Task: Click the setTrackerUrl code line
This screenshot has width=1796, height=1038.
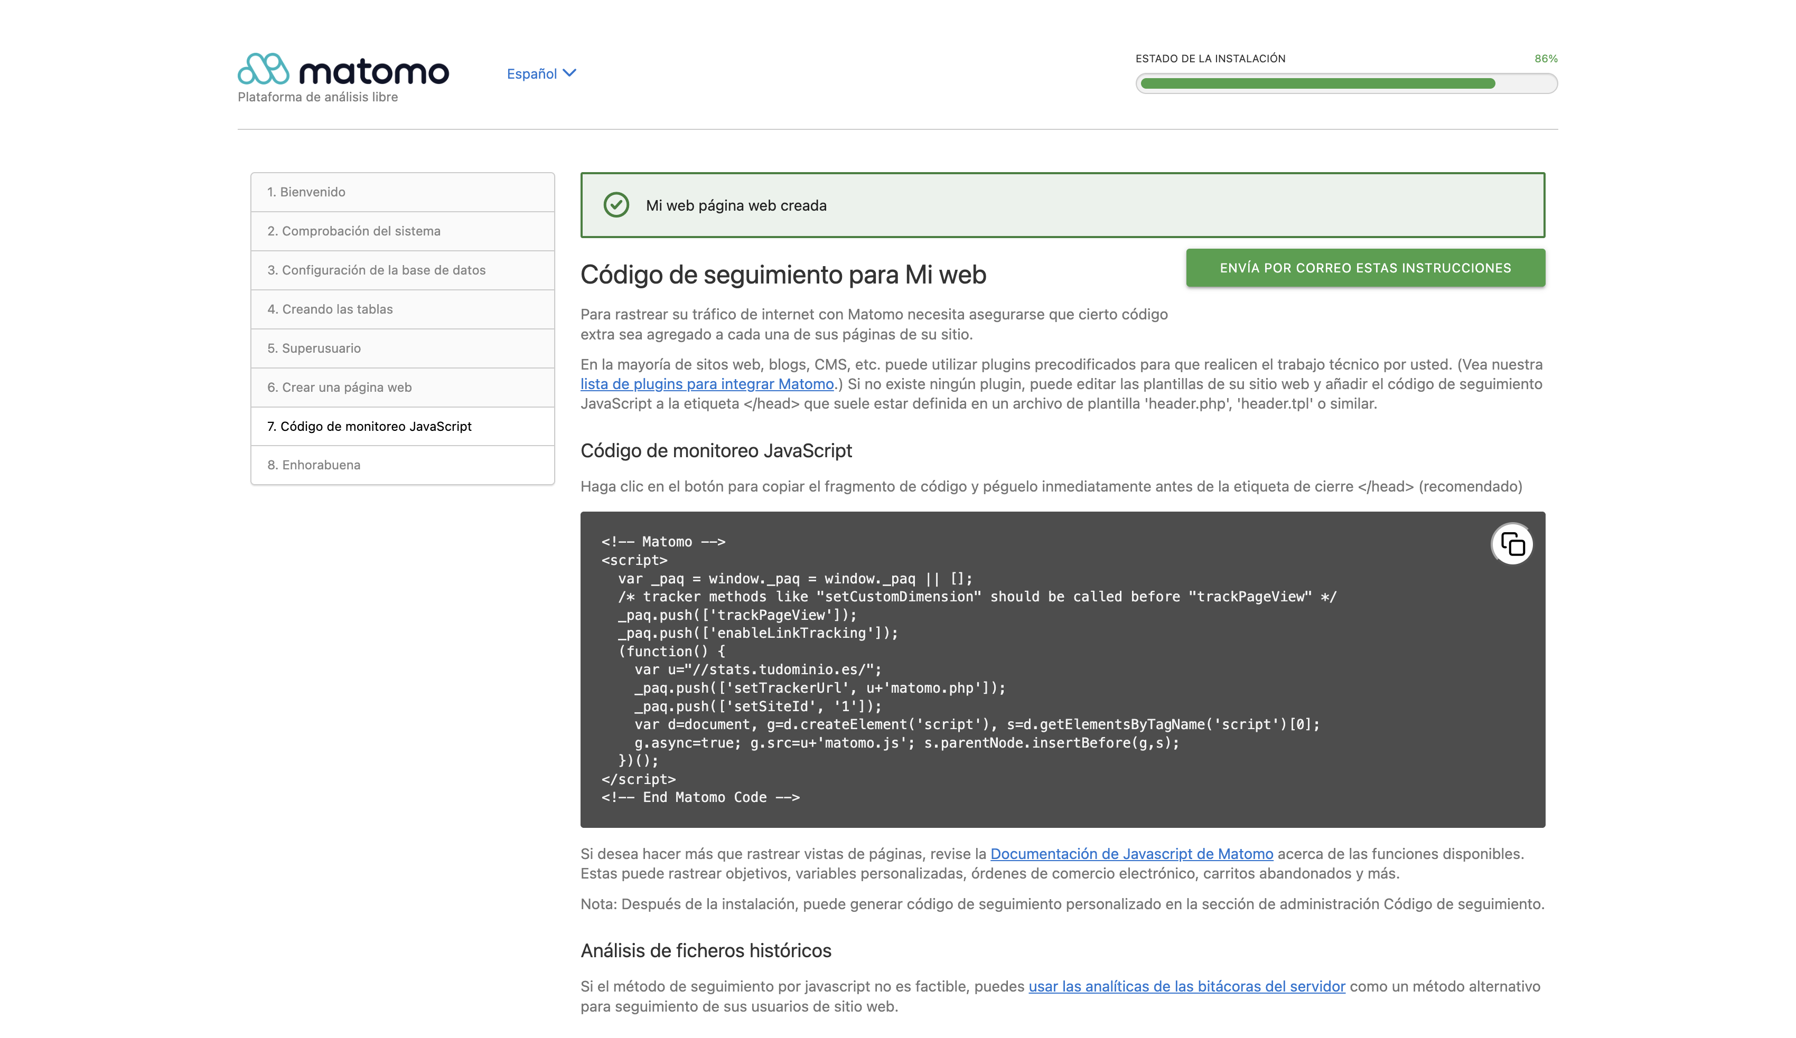Action: point(820,688)
